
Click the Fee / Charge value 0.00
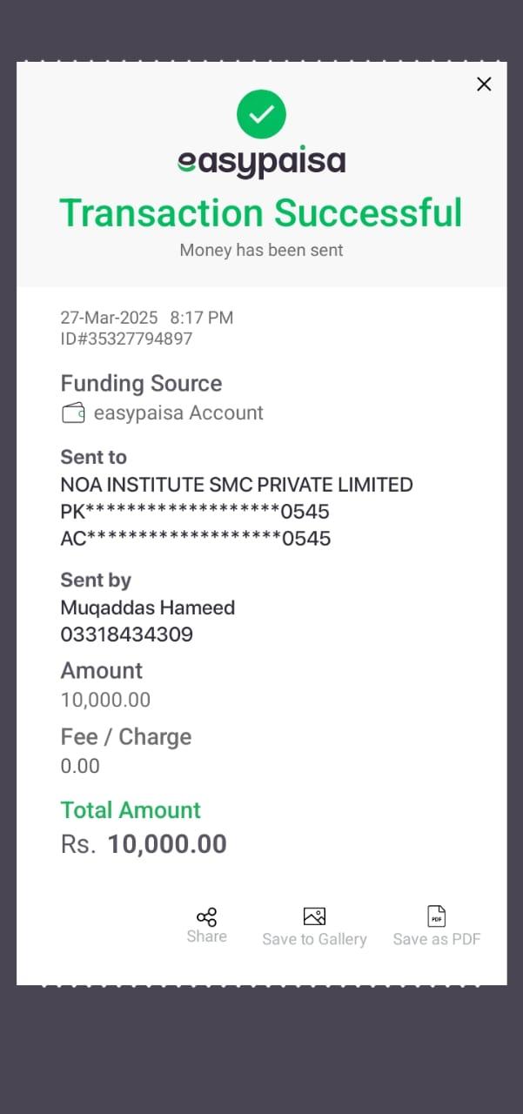(x=80, y=767)
